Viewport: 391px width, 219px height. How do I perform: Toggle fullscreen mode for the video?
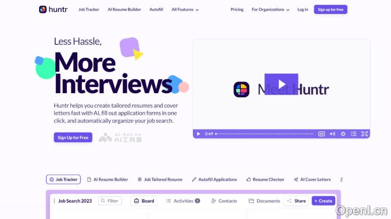click(x=364, y=134)
